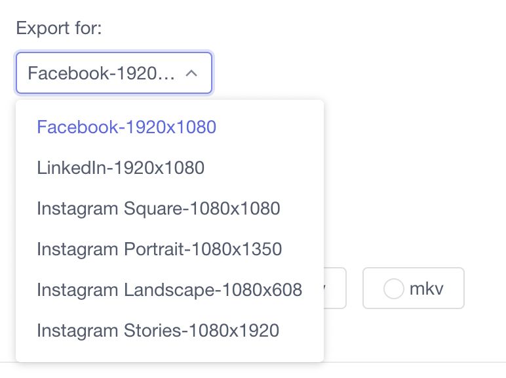Click the highlighted purple Facebook option
The image size is (506, 378).
(x=126, y=127)
